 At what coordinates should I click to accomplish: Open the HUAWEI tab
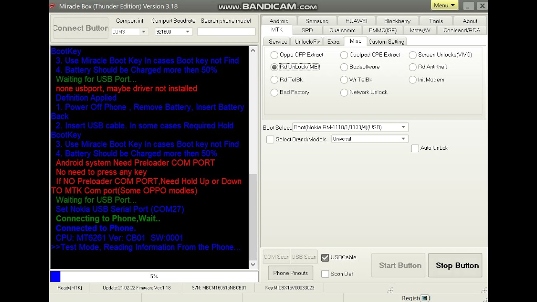[356, 21]
